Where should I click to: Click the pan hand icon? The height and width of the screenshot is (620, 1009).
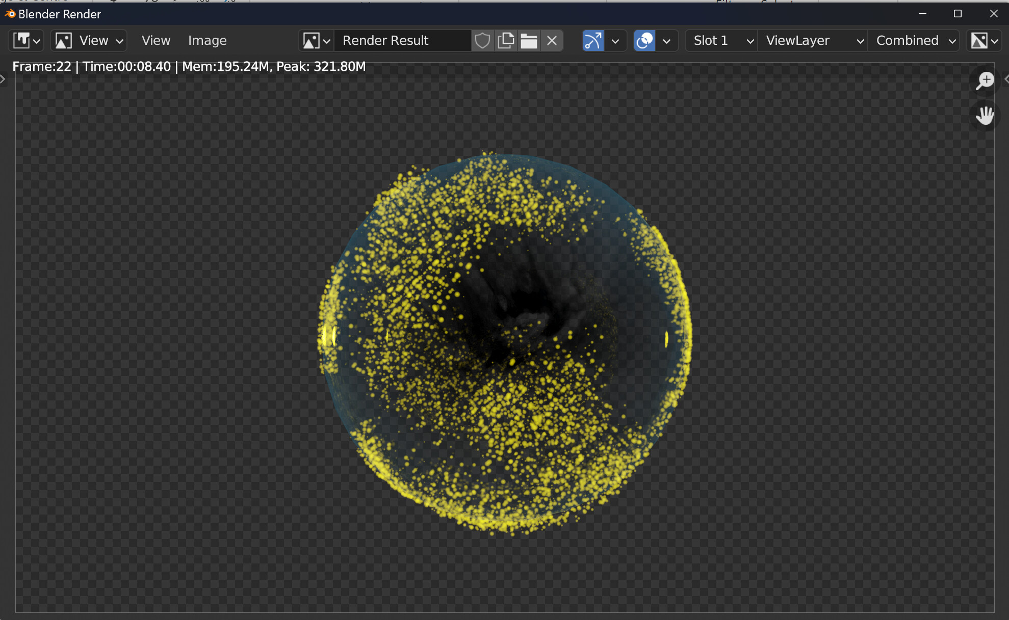[985, 115]
